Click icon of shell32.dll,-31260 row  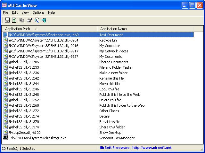click(x=5, y=105)
